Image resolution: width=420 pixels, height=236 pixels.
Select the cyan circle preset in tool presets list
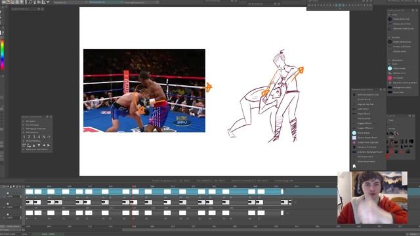click(x=354, y=132)
